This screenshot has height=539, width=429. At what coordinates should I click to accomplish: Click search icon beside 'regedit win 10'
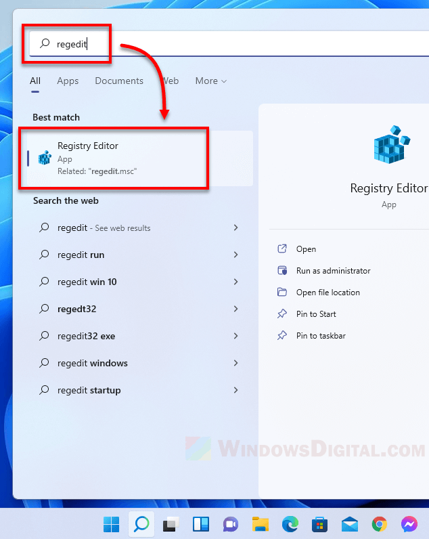point(44,282)
